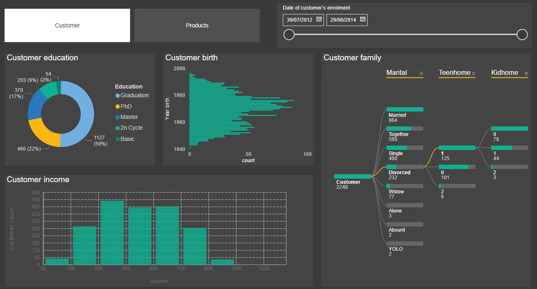Open the calendar picker for the end date
Viewport: 537px width, 289px height.
[x=362, y=20]
